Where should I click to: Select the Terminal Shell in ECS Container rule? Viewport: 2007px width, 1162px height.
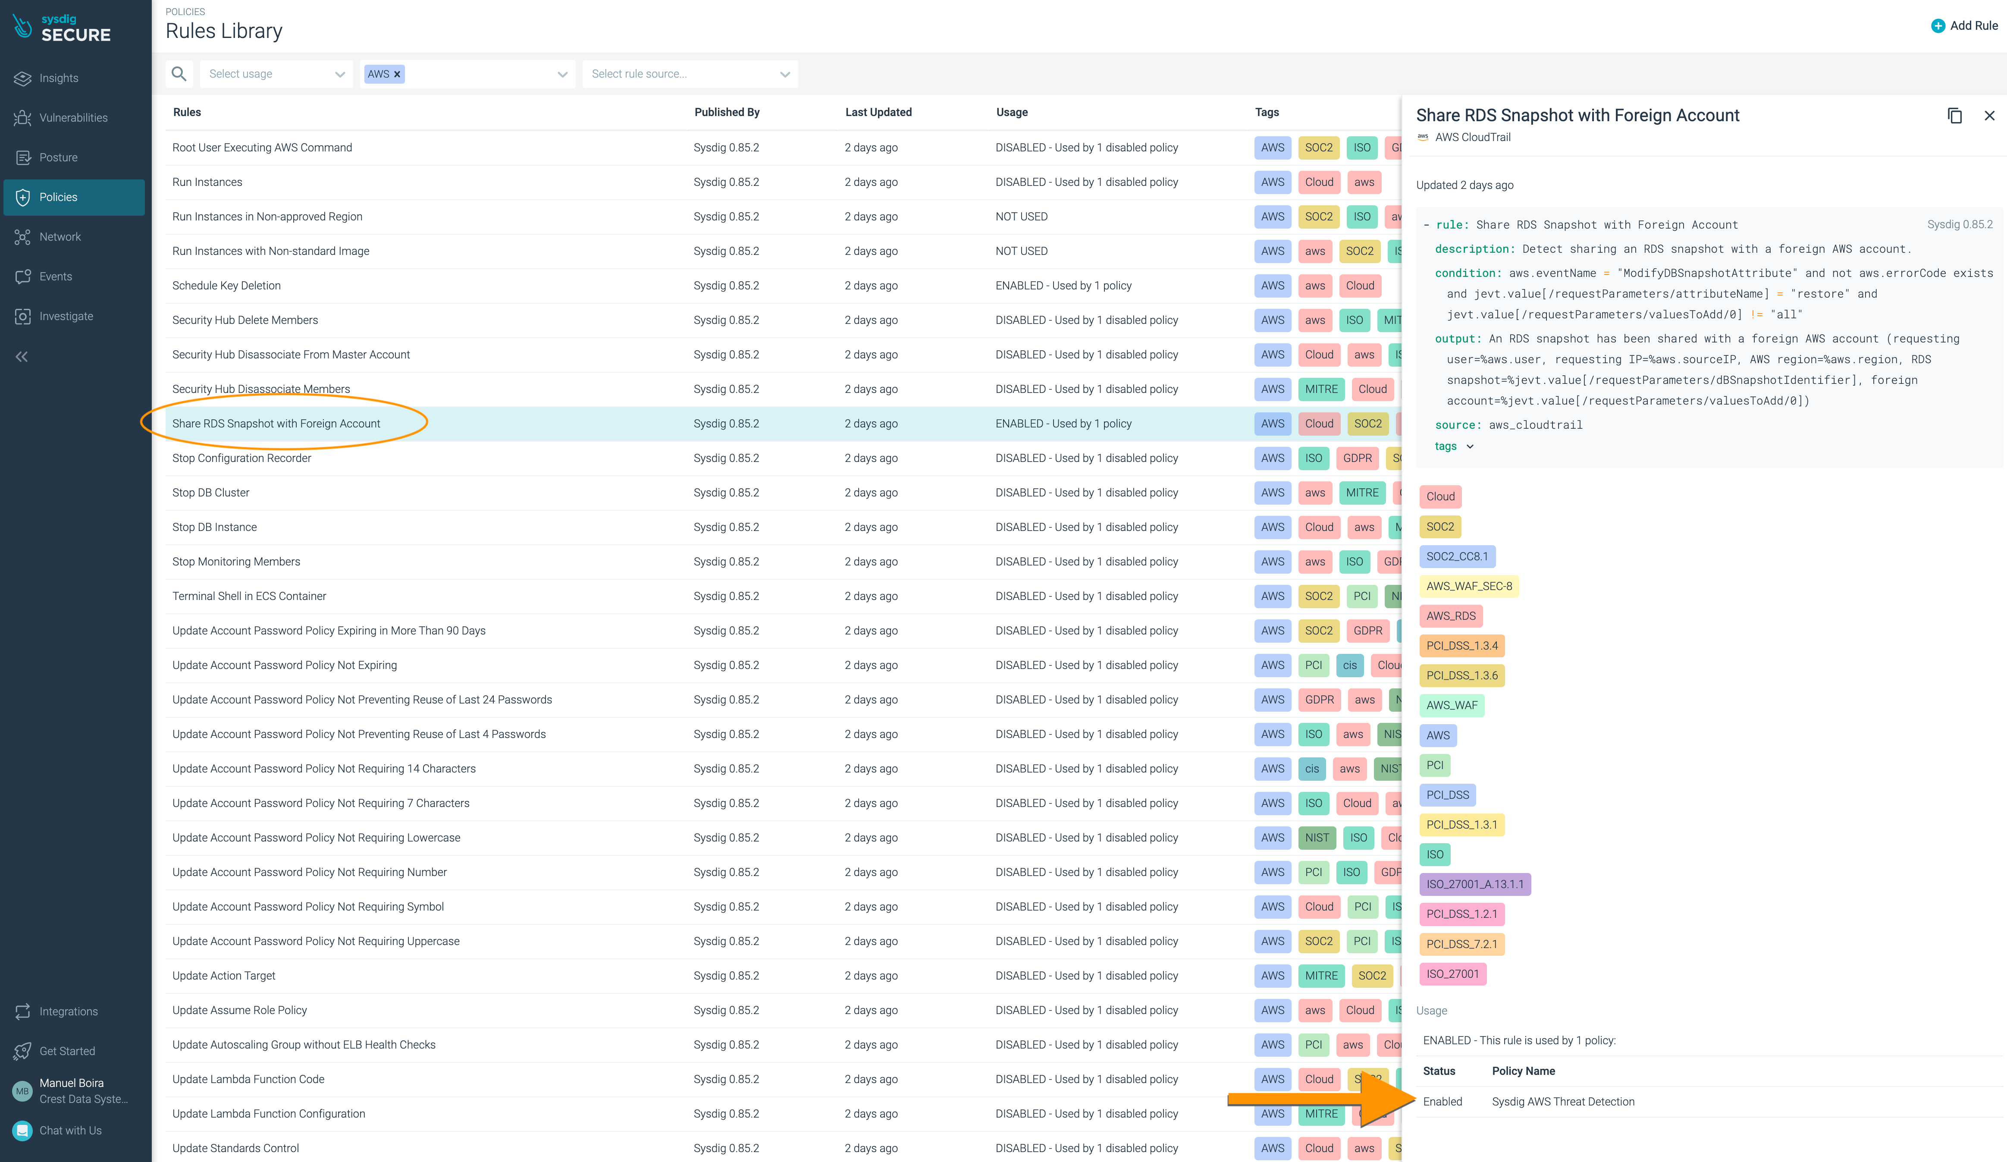click(x=248, y=597)
